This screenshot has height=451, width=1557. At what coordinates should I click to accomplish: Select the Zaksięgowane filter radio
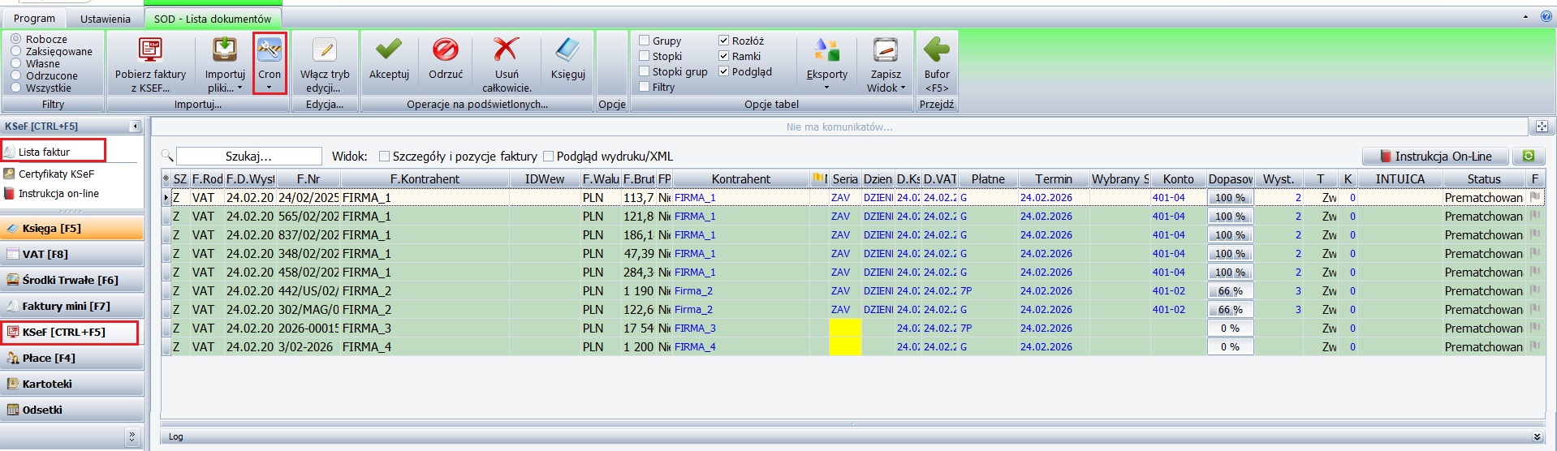coord(16,51)
